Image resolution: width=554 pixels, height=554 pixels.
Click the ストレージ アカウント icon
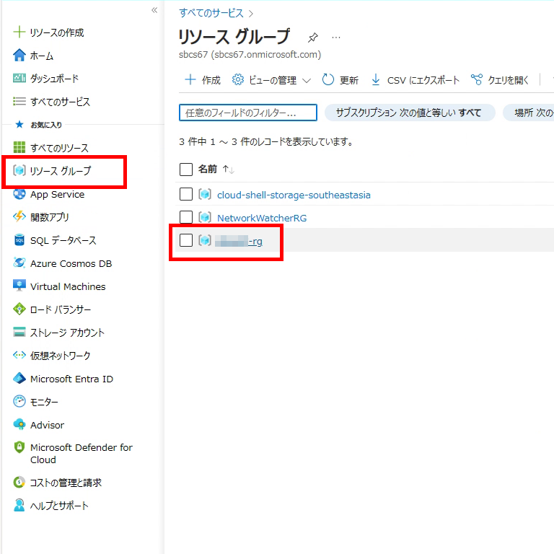19,332
